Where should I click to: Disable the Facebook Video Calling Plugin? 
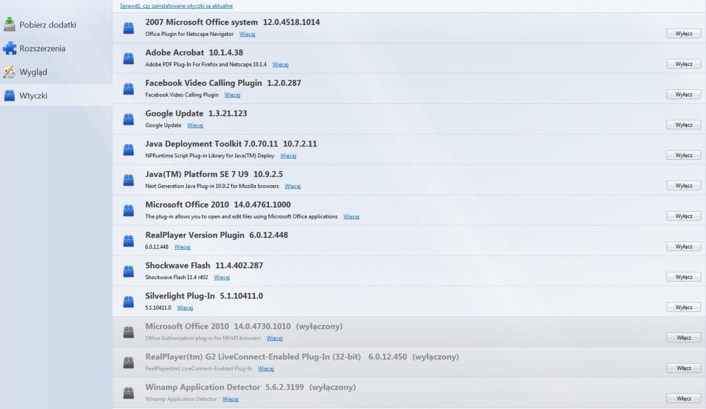(684, 94)
